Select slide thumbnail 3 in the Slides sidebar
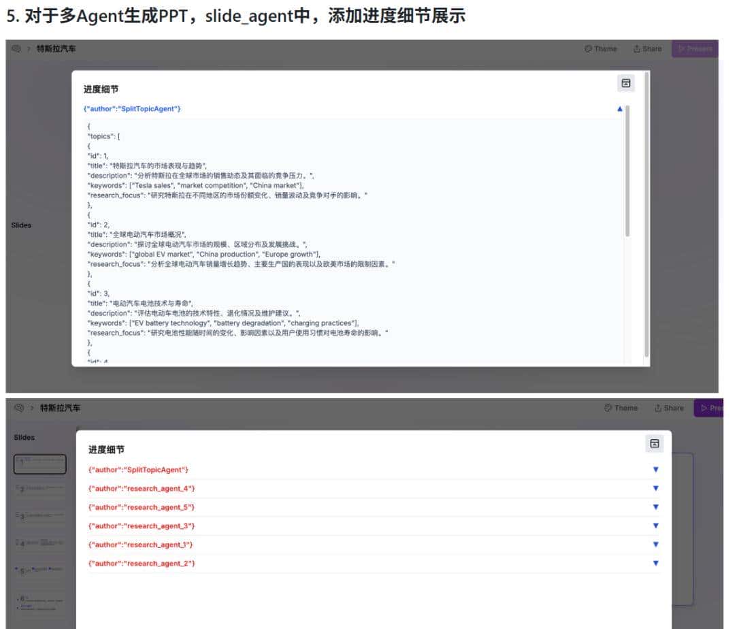 click(x=39, y=515)
